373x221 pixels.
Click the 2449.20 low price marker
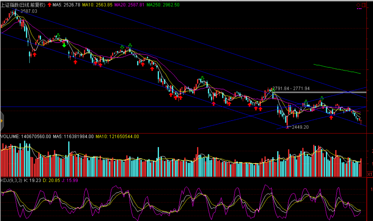[x=300, y=127]
